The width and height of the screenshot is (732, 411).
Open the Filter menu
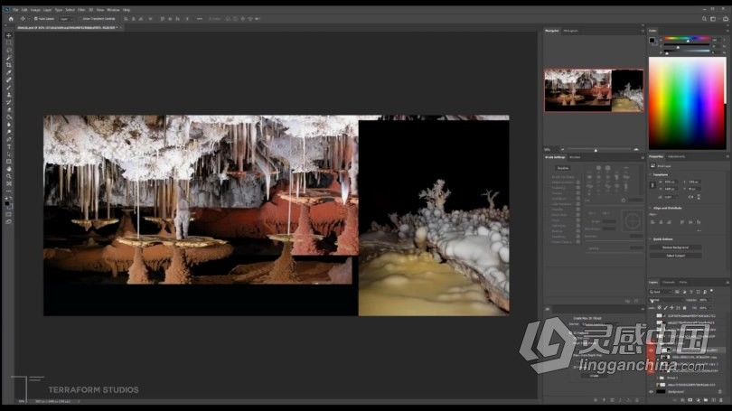[x=80, y=10]
